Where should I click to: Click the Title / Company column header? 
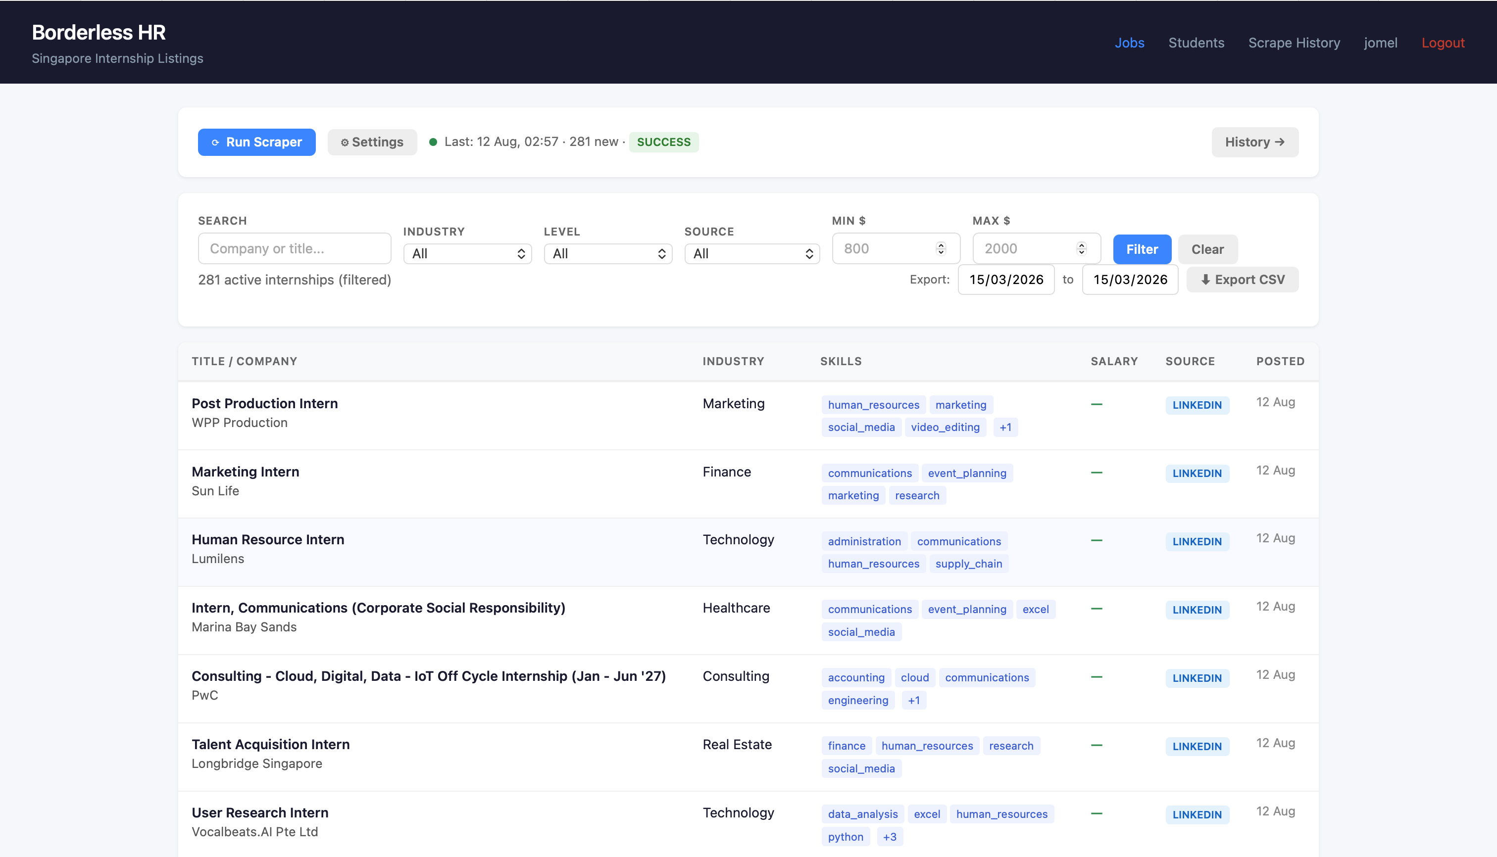245,361
